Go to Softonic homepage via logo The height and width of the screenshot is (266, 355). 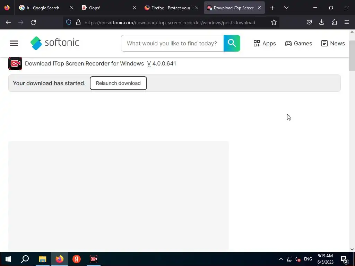(55, 43)
